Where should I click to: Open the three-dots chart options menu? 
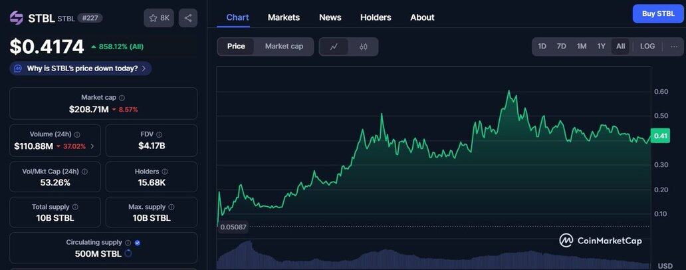point(674,47)
